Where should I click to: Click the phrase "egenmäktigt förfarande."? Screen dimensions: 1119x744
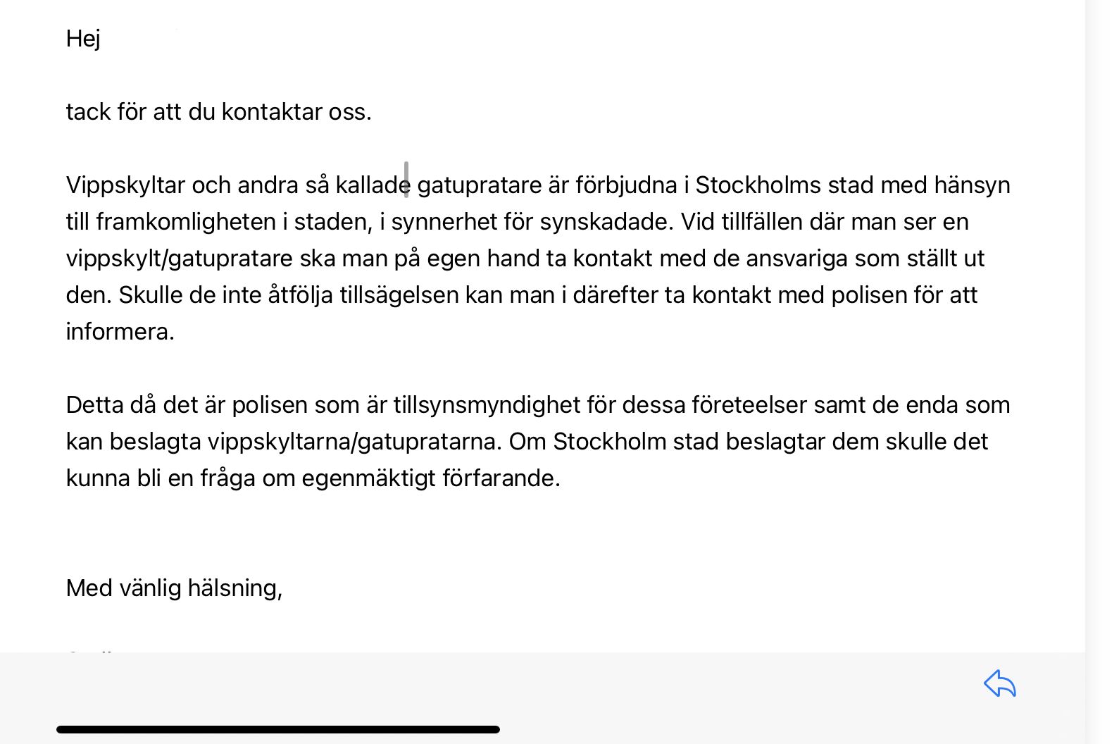pyautogui.click(x=431, y=478)
